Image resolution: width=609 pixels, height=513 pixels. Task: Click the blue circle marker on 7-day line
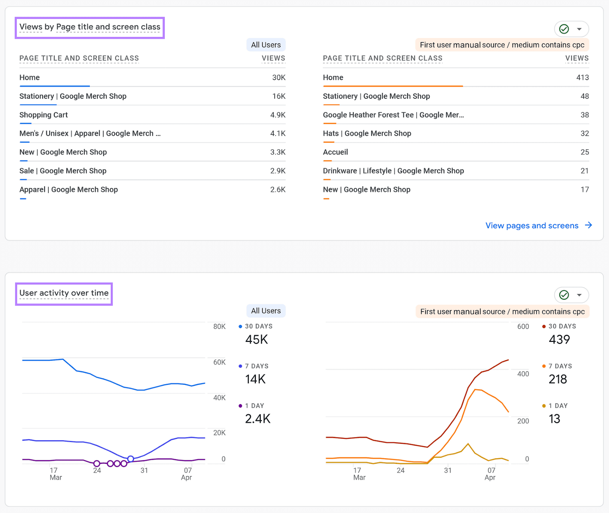coord(131,459)
